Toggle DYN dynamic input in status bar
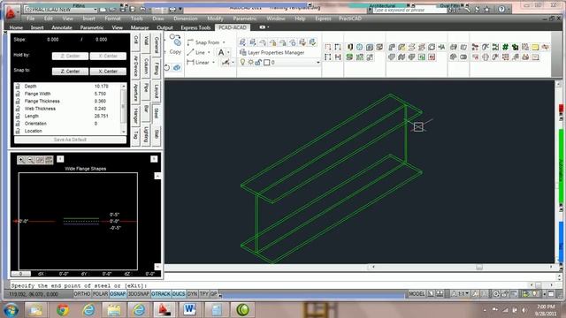 (192, 294)
